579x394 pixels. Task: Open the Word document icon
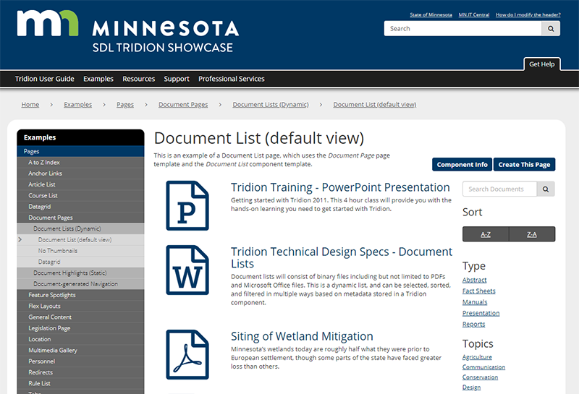pyautogui.click(x=187, y=270)
